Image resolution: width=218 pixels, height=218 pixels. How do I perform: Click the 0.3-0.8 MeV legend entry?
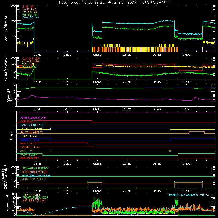[x=31, y=61]
